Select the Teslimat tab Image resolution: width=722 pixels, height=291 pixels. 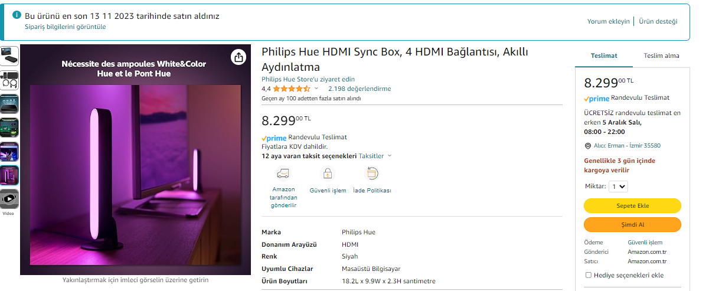tap(604, 56)
